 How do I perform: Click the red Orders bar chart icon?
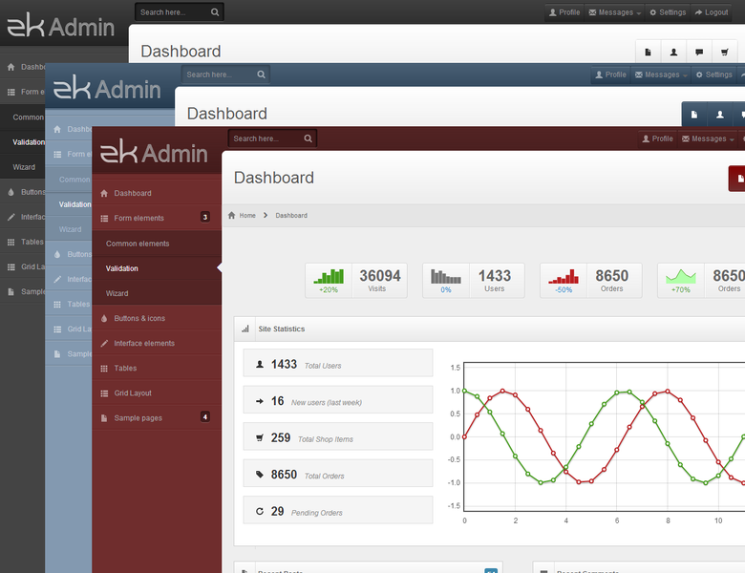[564, 276]
